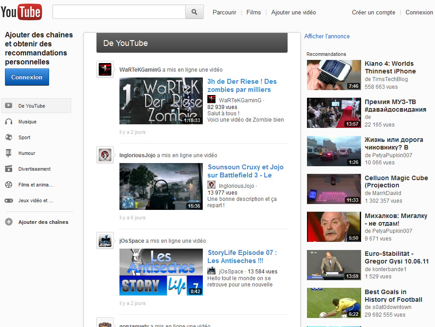Screen dimensions: 435x327
Task: Open IngloriousJojo channel avatar in feed
Action: pos(105,155)
